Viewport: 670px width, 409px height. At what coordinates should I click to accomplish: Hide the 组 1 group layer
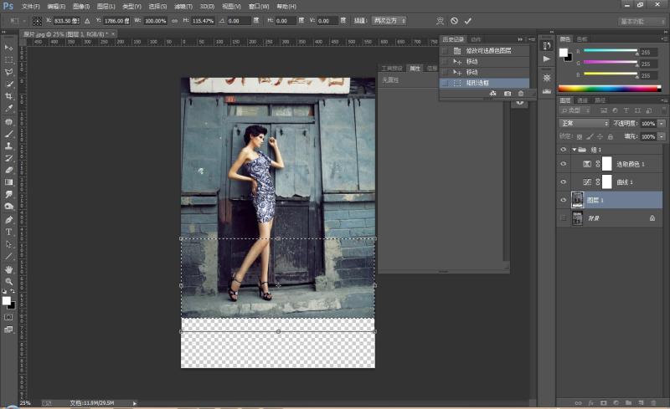563,150
